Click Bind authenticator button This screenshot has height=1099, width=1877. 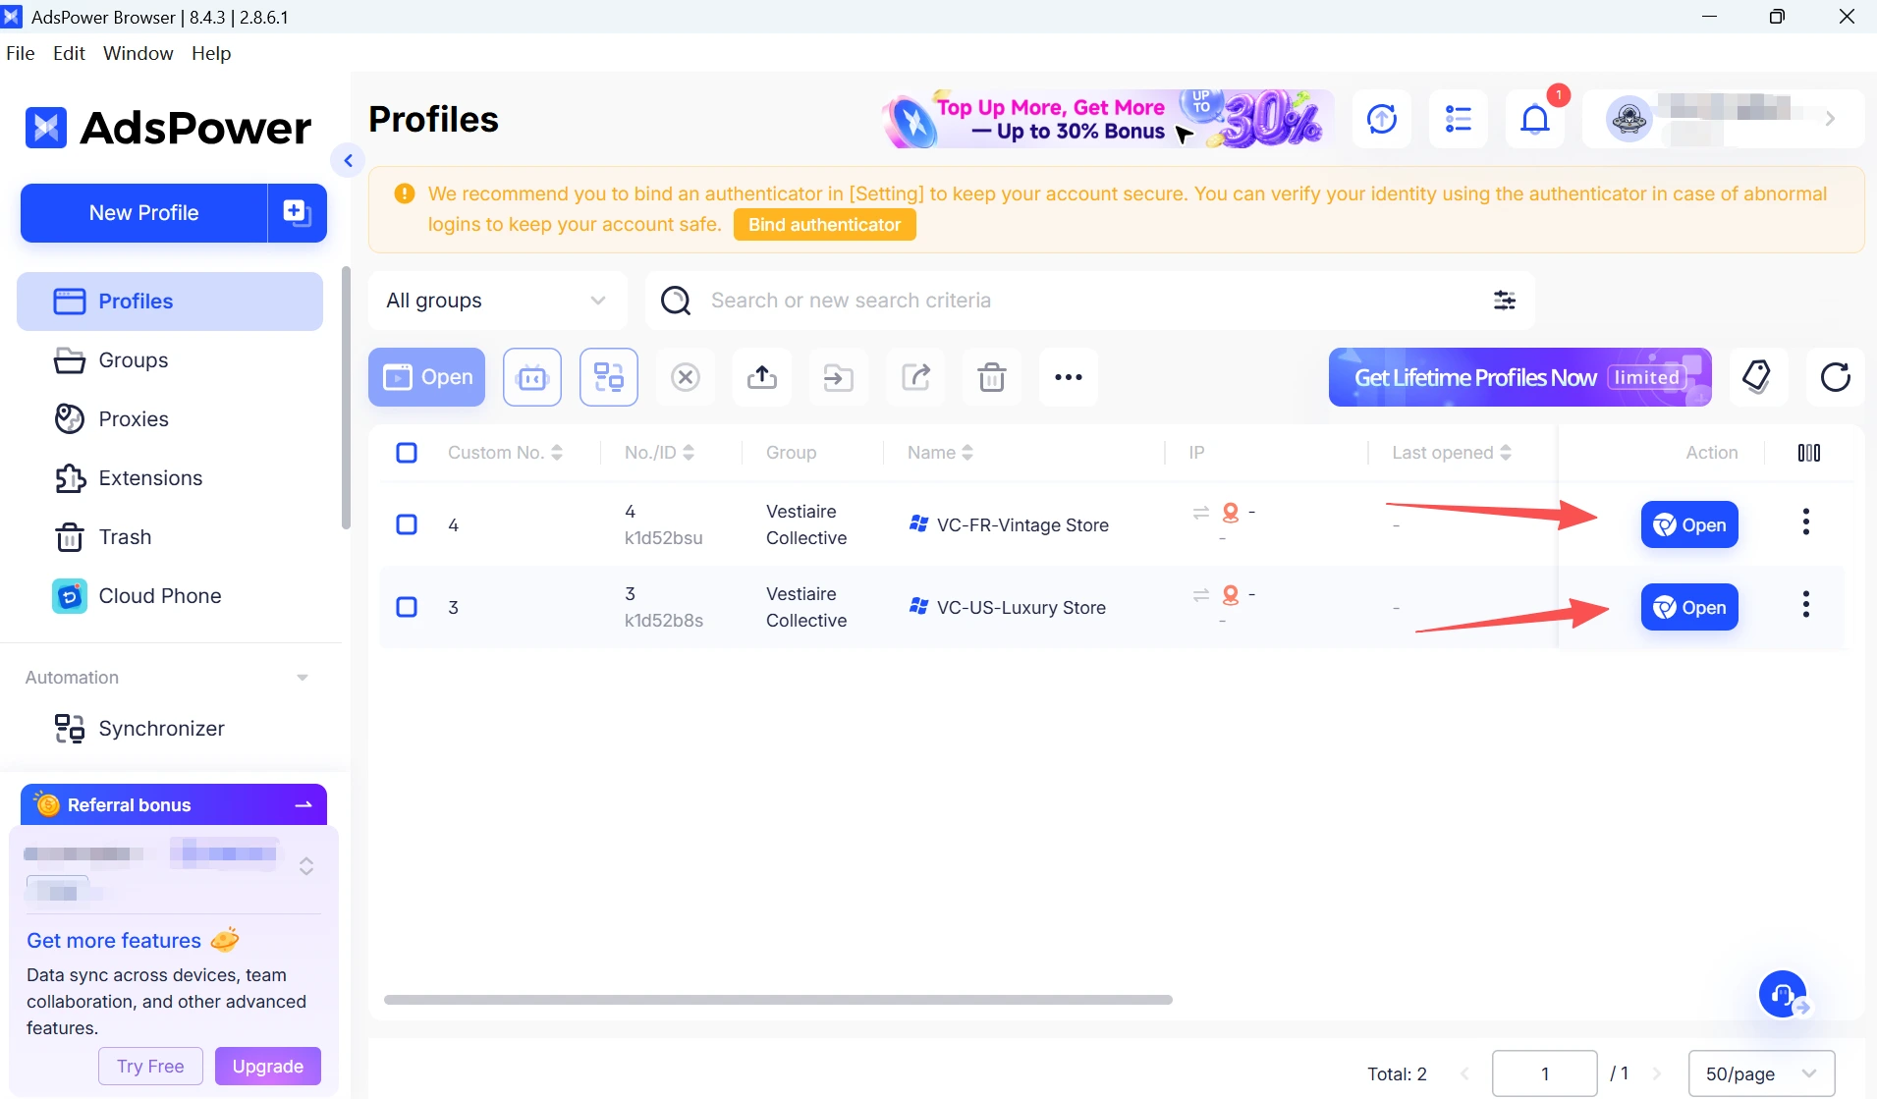(x=825, y=225)
